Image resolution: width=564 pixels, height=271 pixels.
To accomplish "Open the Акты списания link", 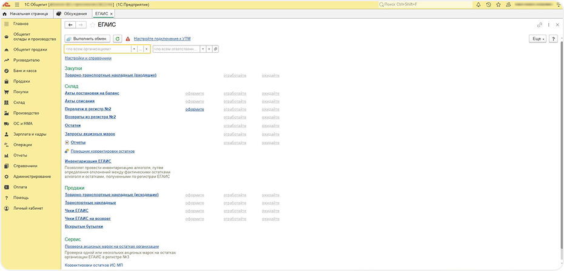I will [79, 101].
